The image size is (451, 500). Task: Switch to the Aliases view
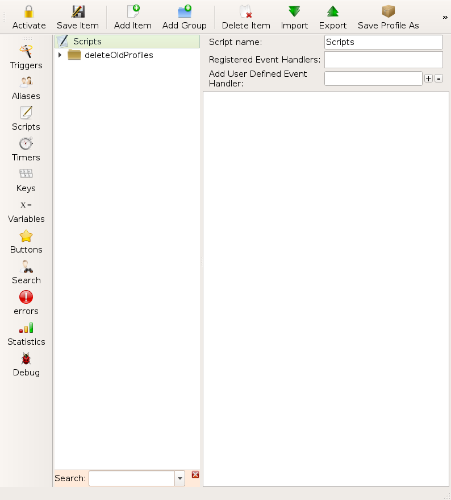(x=26, y=88)
